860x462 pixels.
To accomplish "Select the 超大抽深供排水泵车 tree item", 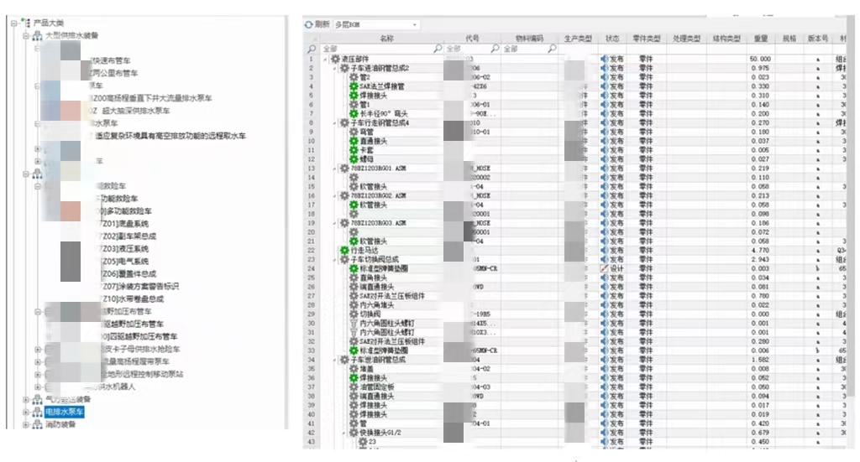I will [136, 111].
